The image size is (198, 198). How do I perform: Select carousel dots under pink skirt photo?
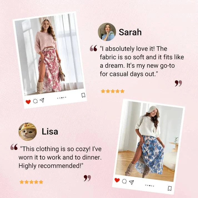tap(62, 98)
